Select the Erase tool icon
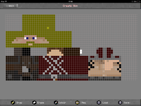The height and width of the screenshot is (106, 141). tap(34, 102)
